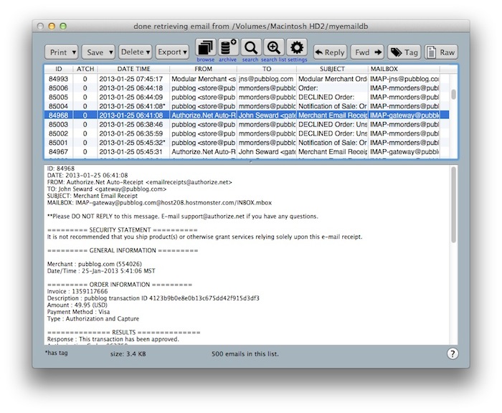Open the archive database icon
The image size is (502, 413).
228,48
